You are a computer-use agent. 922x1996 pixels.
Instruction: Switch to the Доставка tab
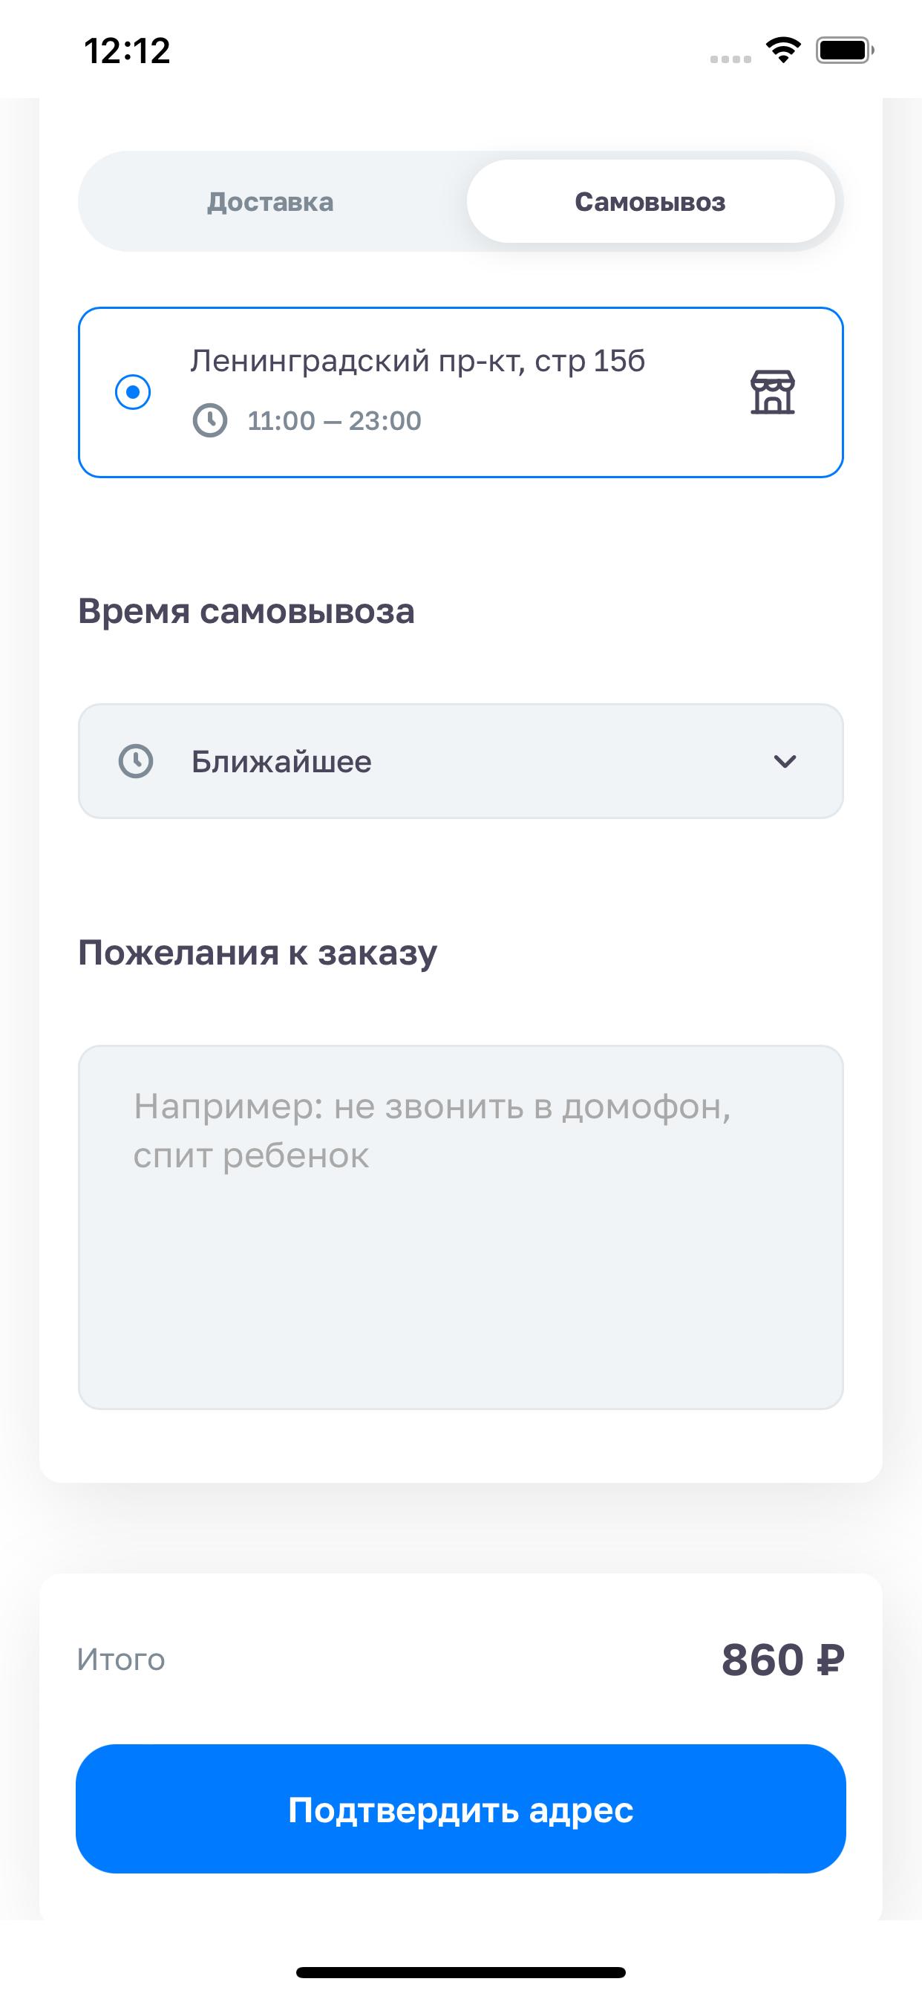click(x=270, y=201)
